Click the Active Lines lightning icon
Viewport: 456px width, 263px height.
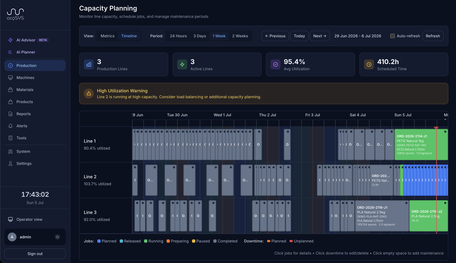tap(182, 64)
